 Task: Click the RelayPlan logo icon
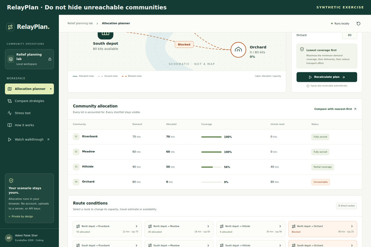click(x=10, y=27)
